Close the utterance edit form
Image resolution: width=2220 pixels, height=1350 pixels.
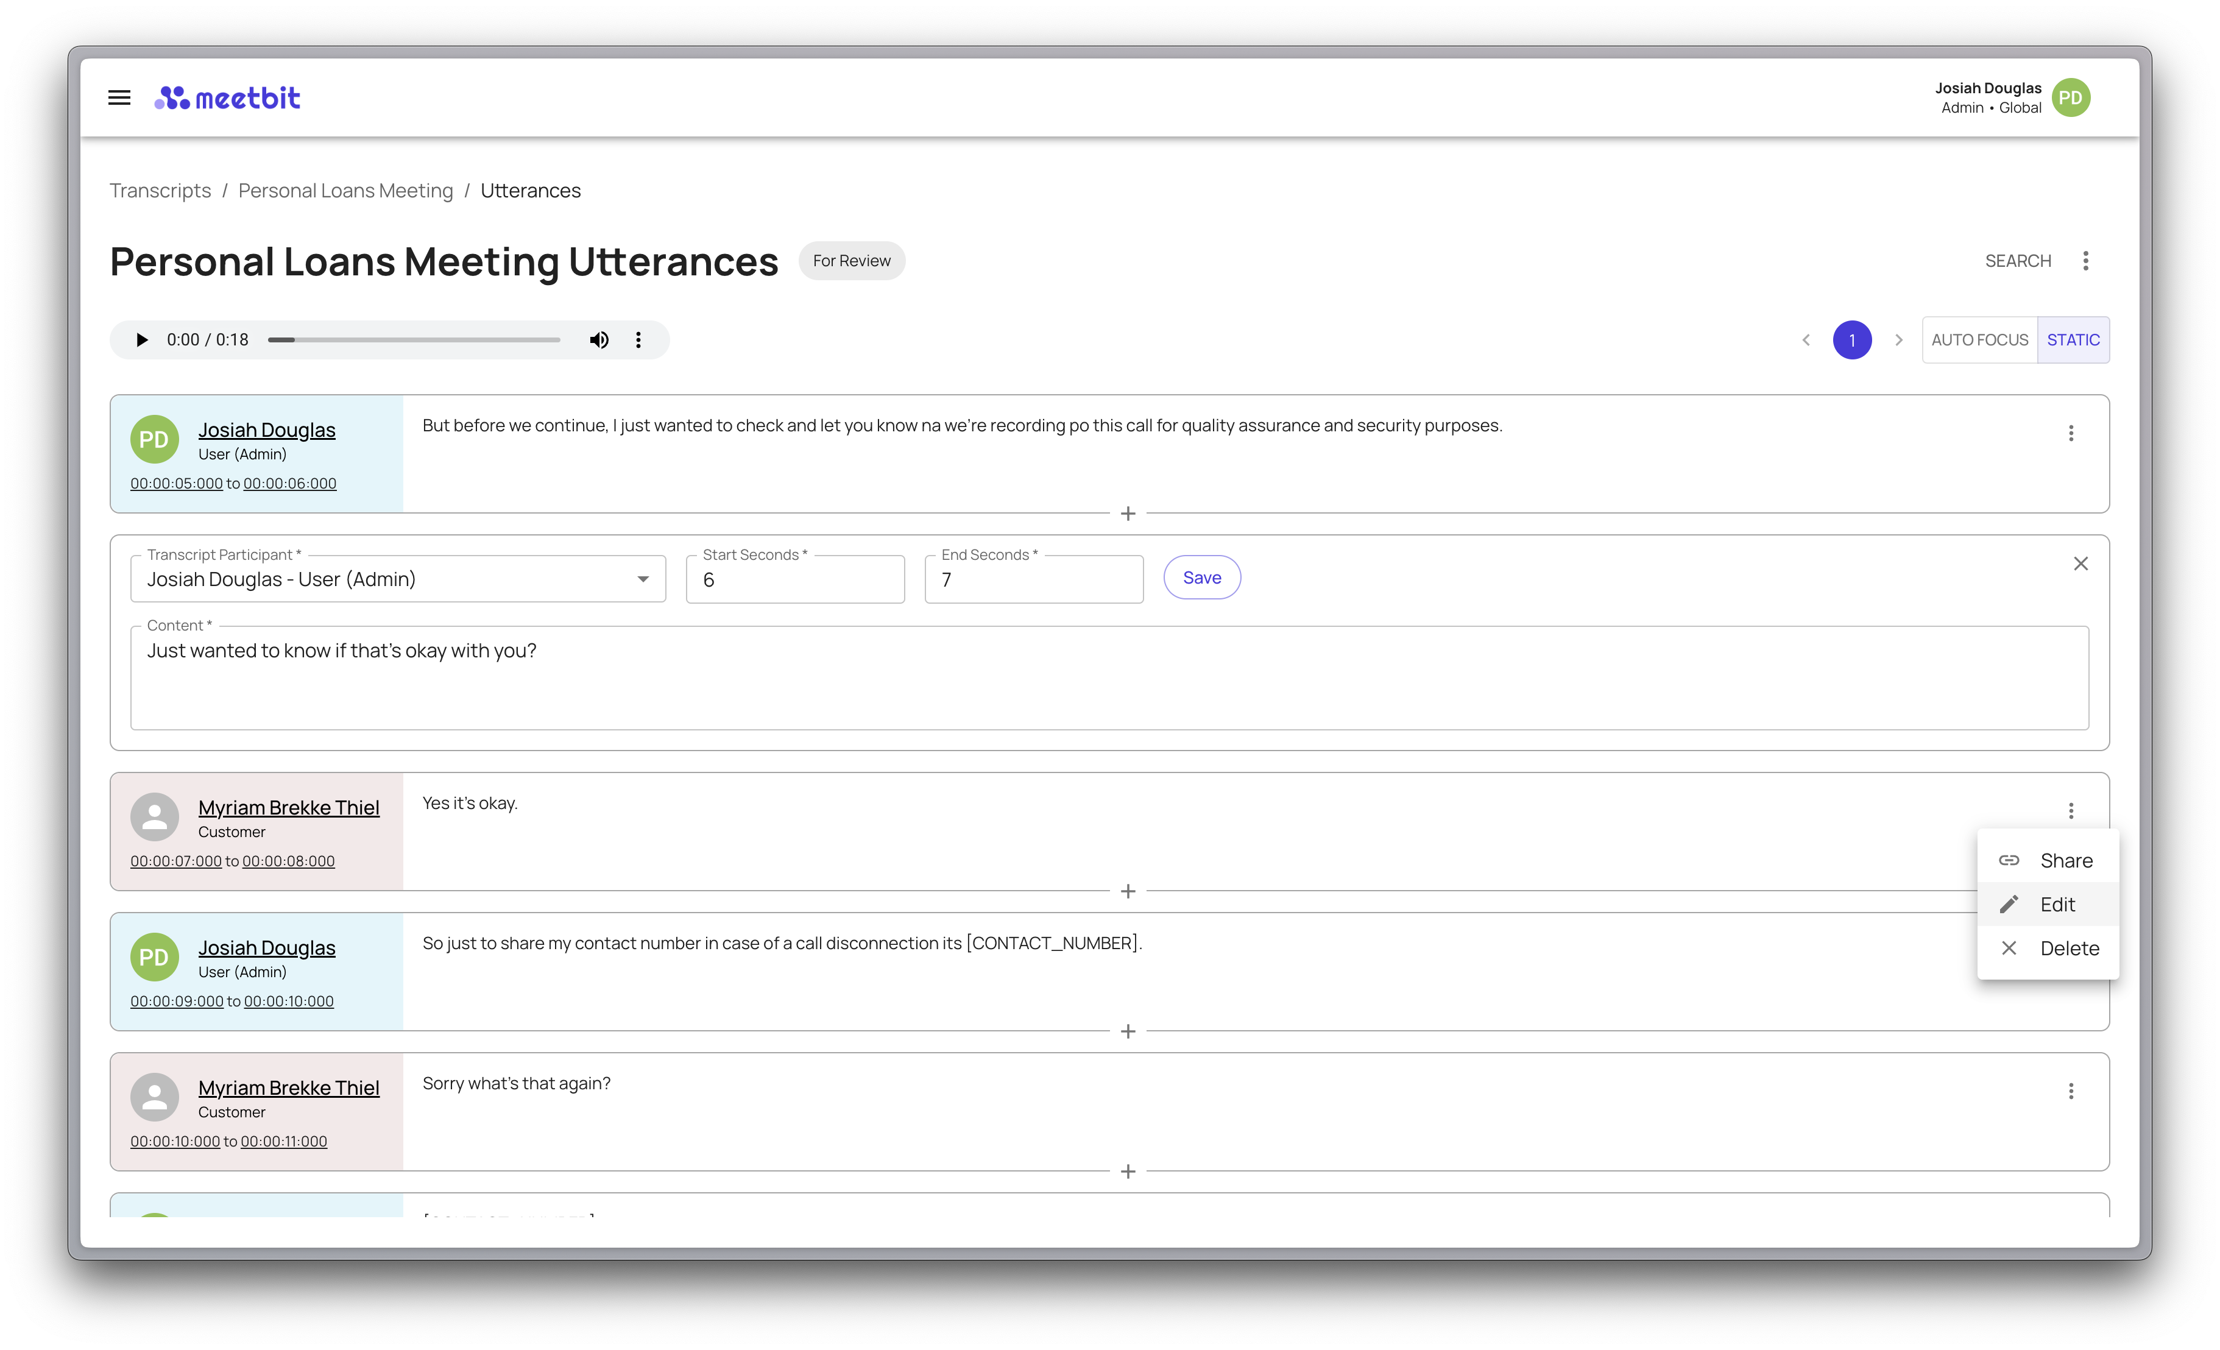coord(2080,564)
